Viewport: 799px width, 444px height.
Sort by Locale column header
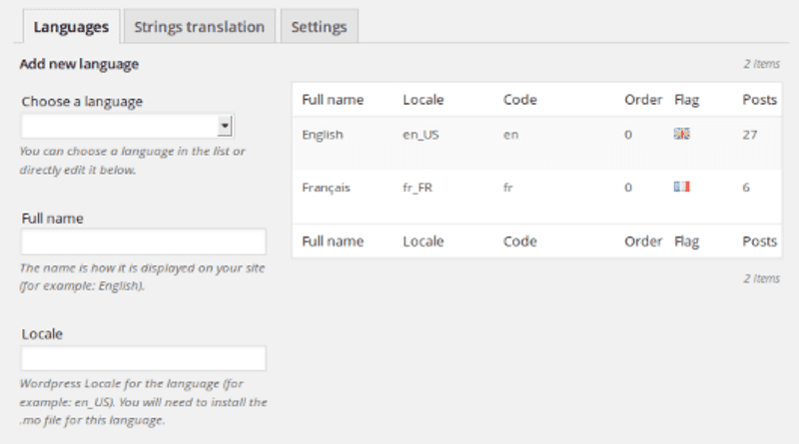click(422, 100)
